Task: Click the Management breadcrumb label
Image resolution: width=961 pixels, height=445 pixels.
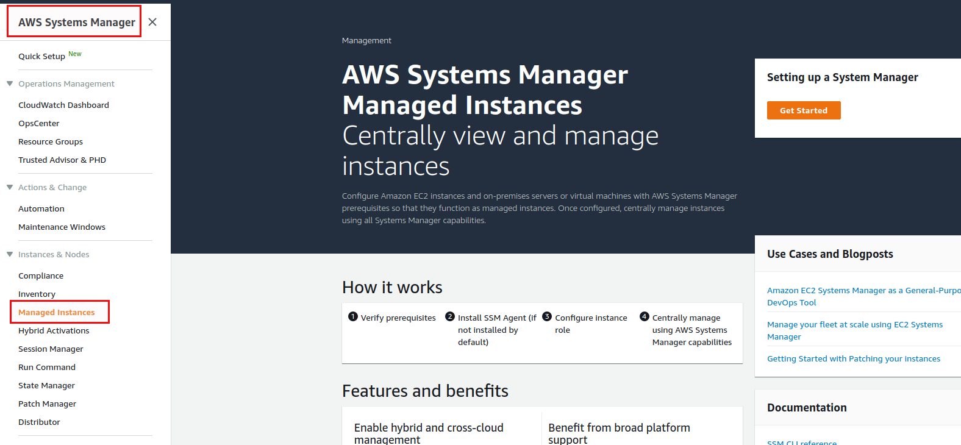Action: (366, 40)
